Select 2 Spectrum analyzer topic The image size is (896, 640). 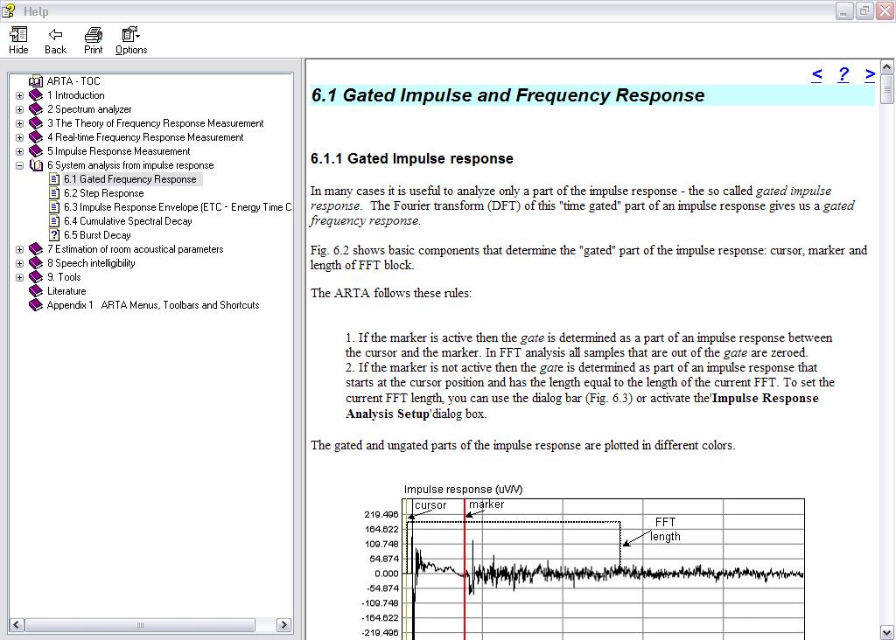click(89, 109)
